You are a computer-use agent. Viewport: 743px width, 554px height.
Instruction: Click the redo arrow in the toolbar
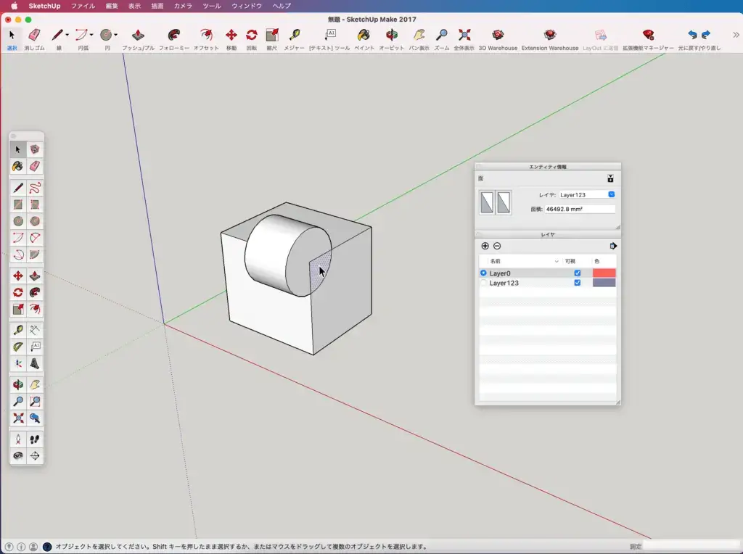(706, 35)
